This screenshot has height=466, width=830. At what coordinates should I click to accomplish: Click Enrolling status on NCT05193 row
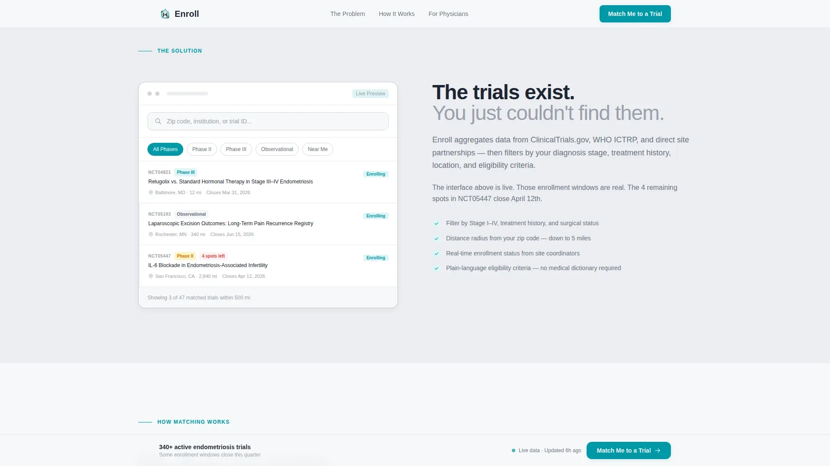pos(376,216)
